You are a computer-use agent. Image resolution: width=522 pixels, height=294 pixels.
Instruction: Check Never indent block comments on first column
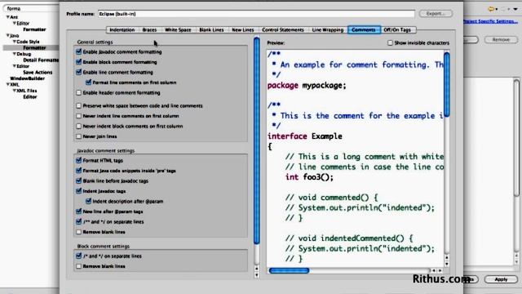[x=79, y=127]
